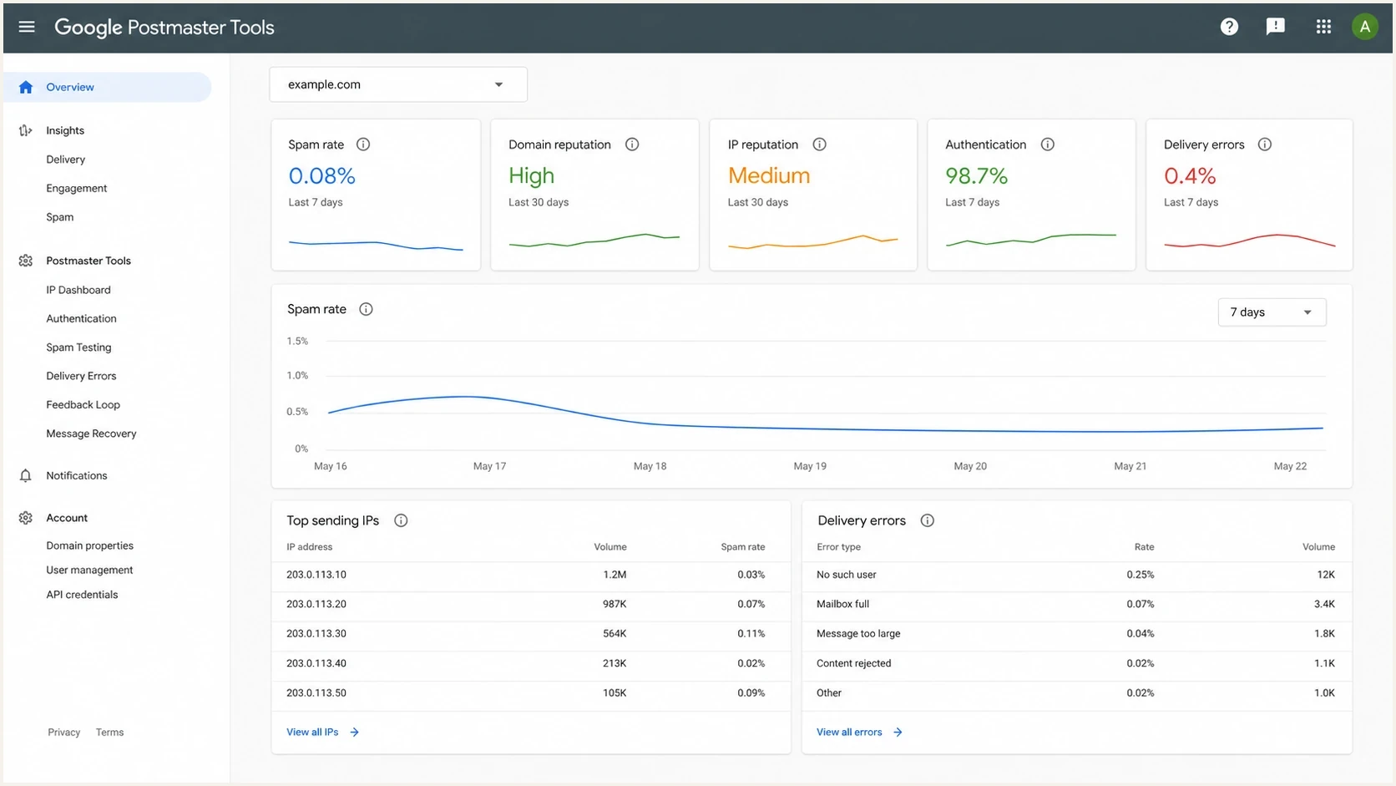Show info for Spam rate card
1396x786 pixels.
pos(363,145)
